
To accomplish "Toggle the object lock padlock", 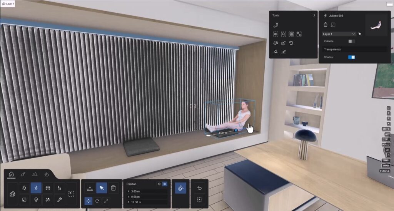I will [x=326, y=24].
